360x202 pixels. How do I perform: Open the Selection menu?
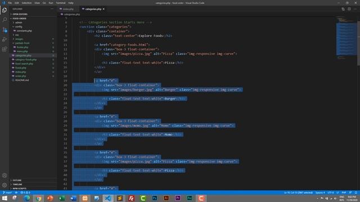click(26, 3)
